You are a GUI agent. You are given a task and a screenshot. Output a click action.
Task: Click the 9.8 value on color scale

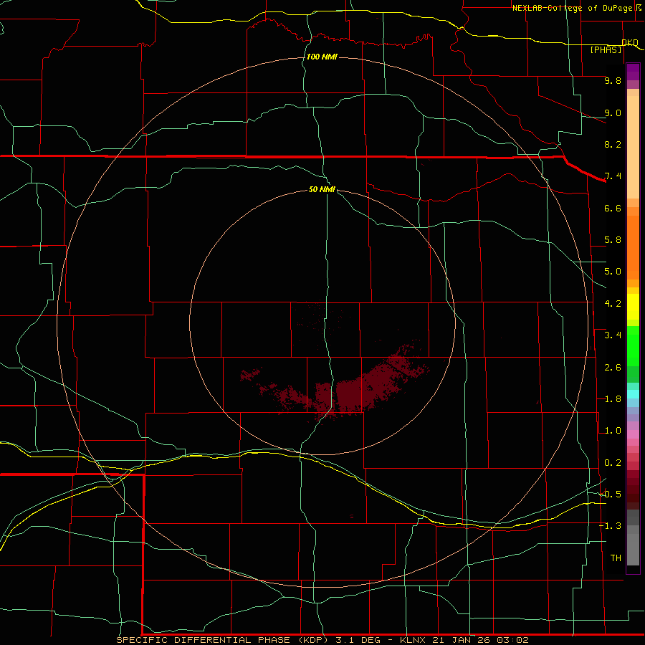pyautogui.click(x=613, y=80)
